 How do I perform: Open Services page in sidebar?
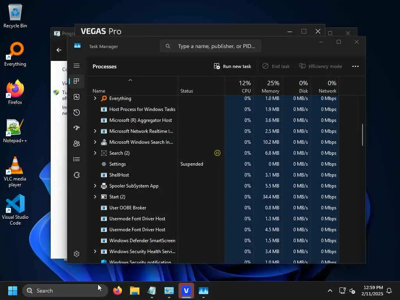click(77, 175)
